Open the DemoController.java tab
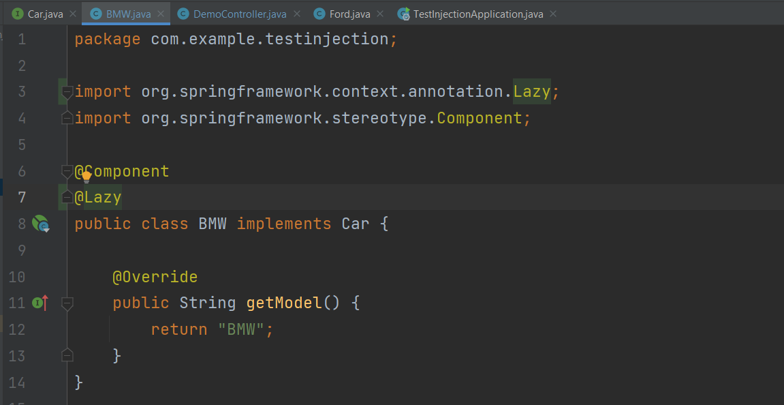The image size is (784, 405). tap(240, 14)
